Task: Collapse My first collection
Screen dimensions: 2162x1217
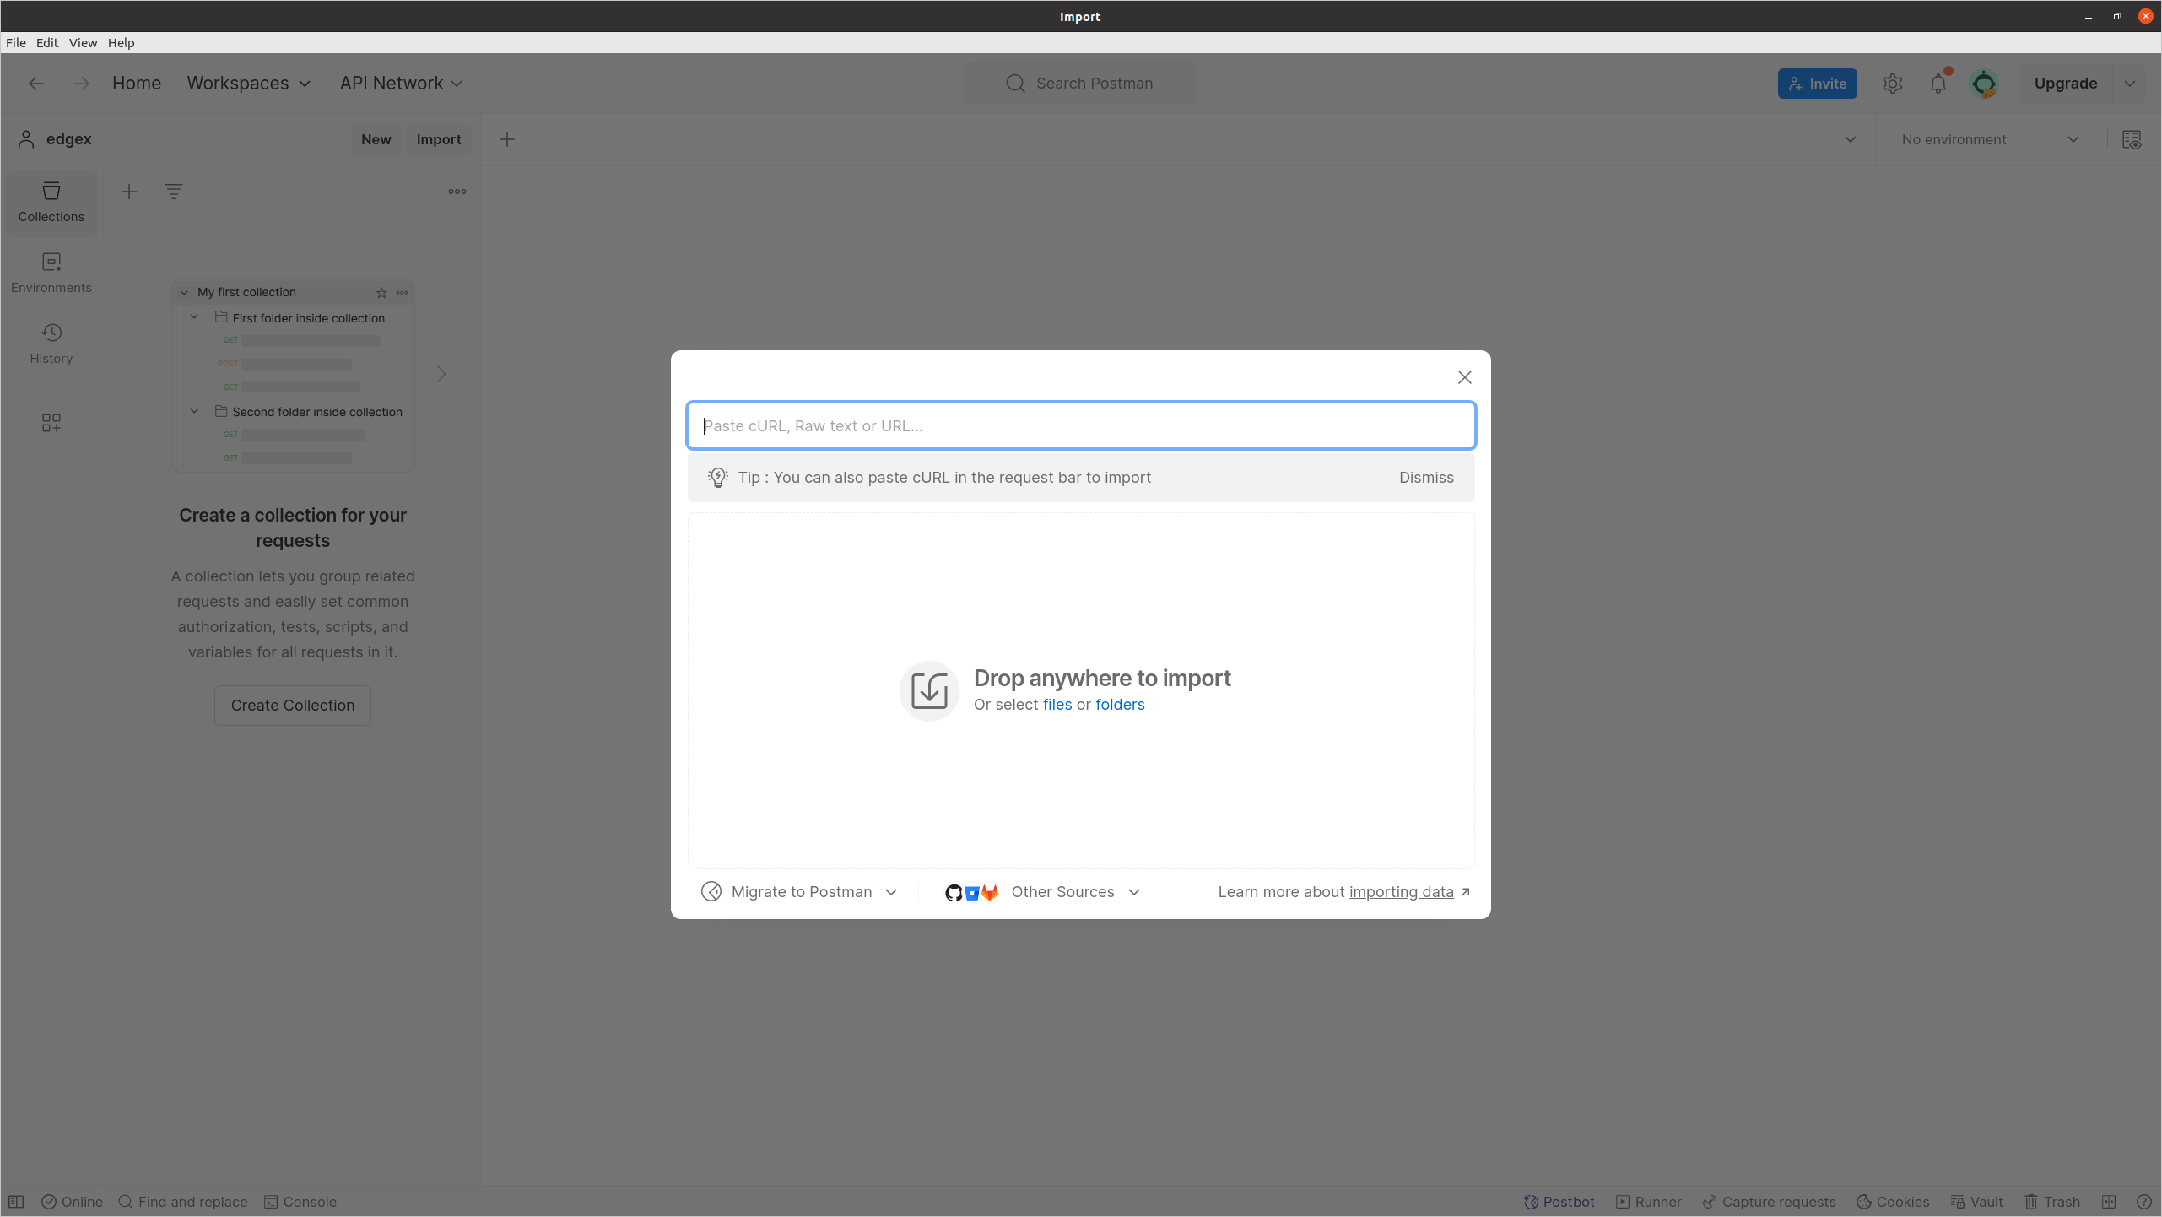Action: [184, 292]
